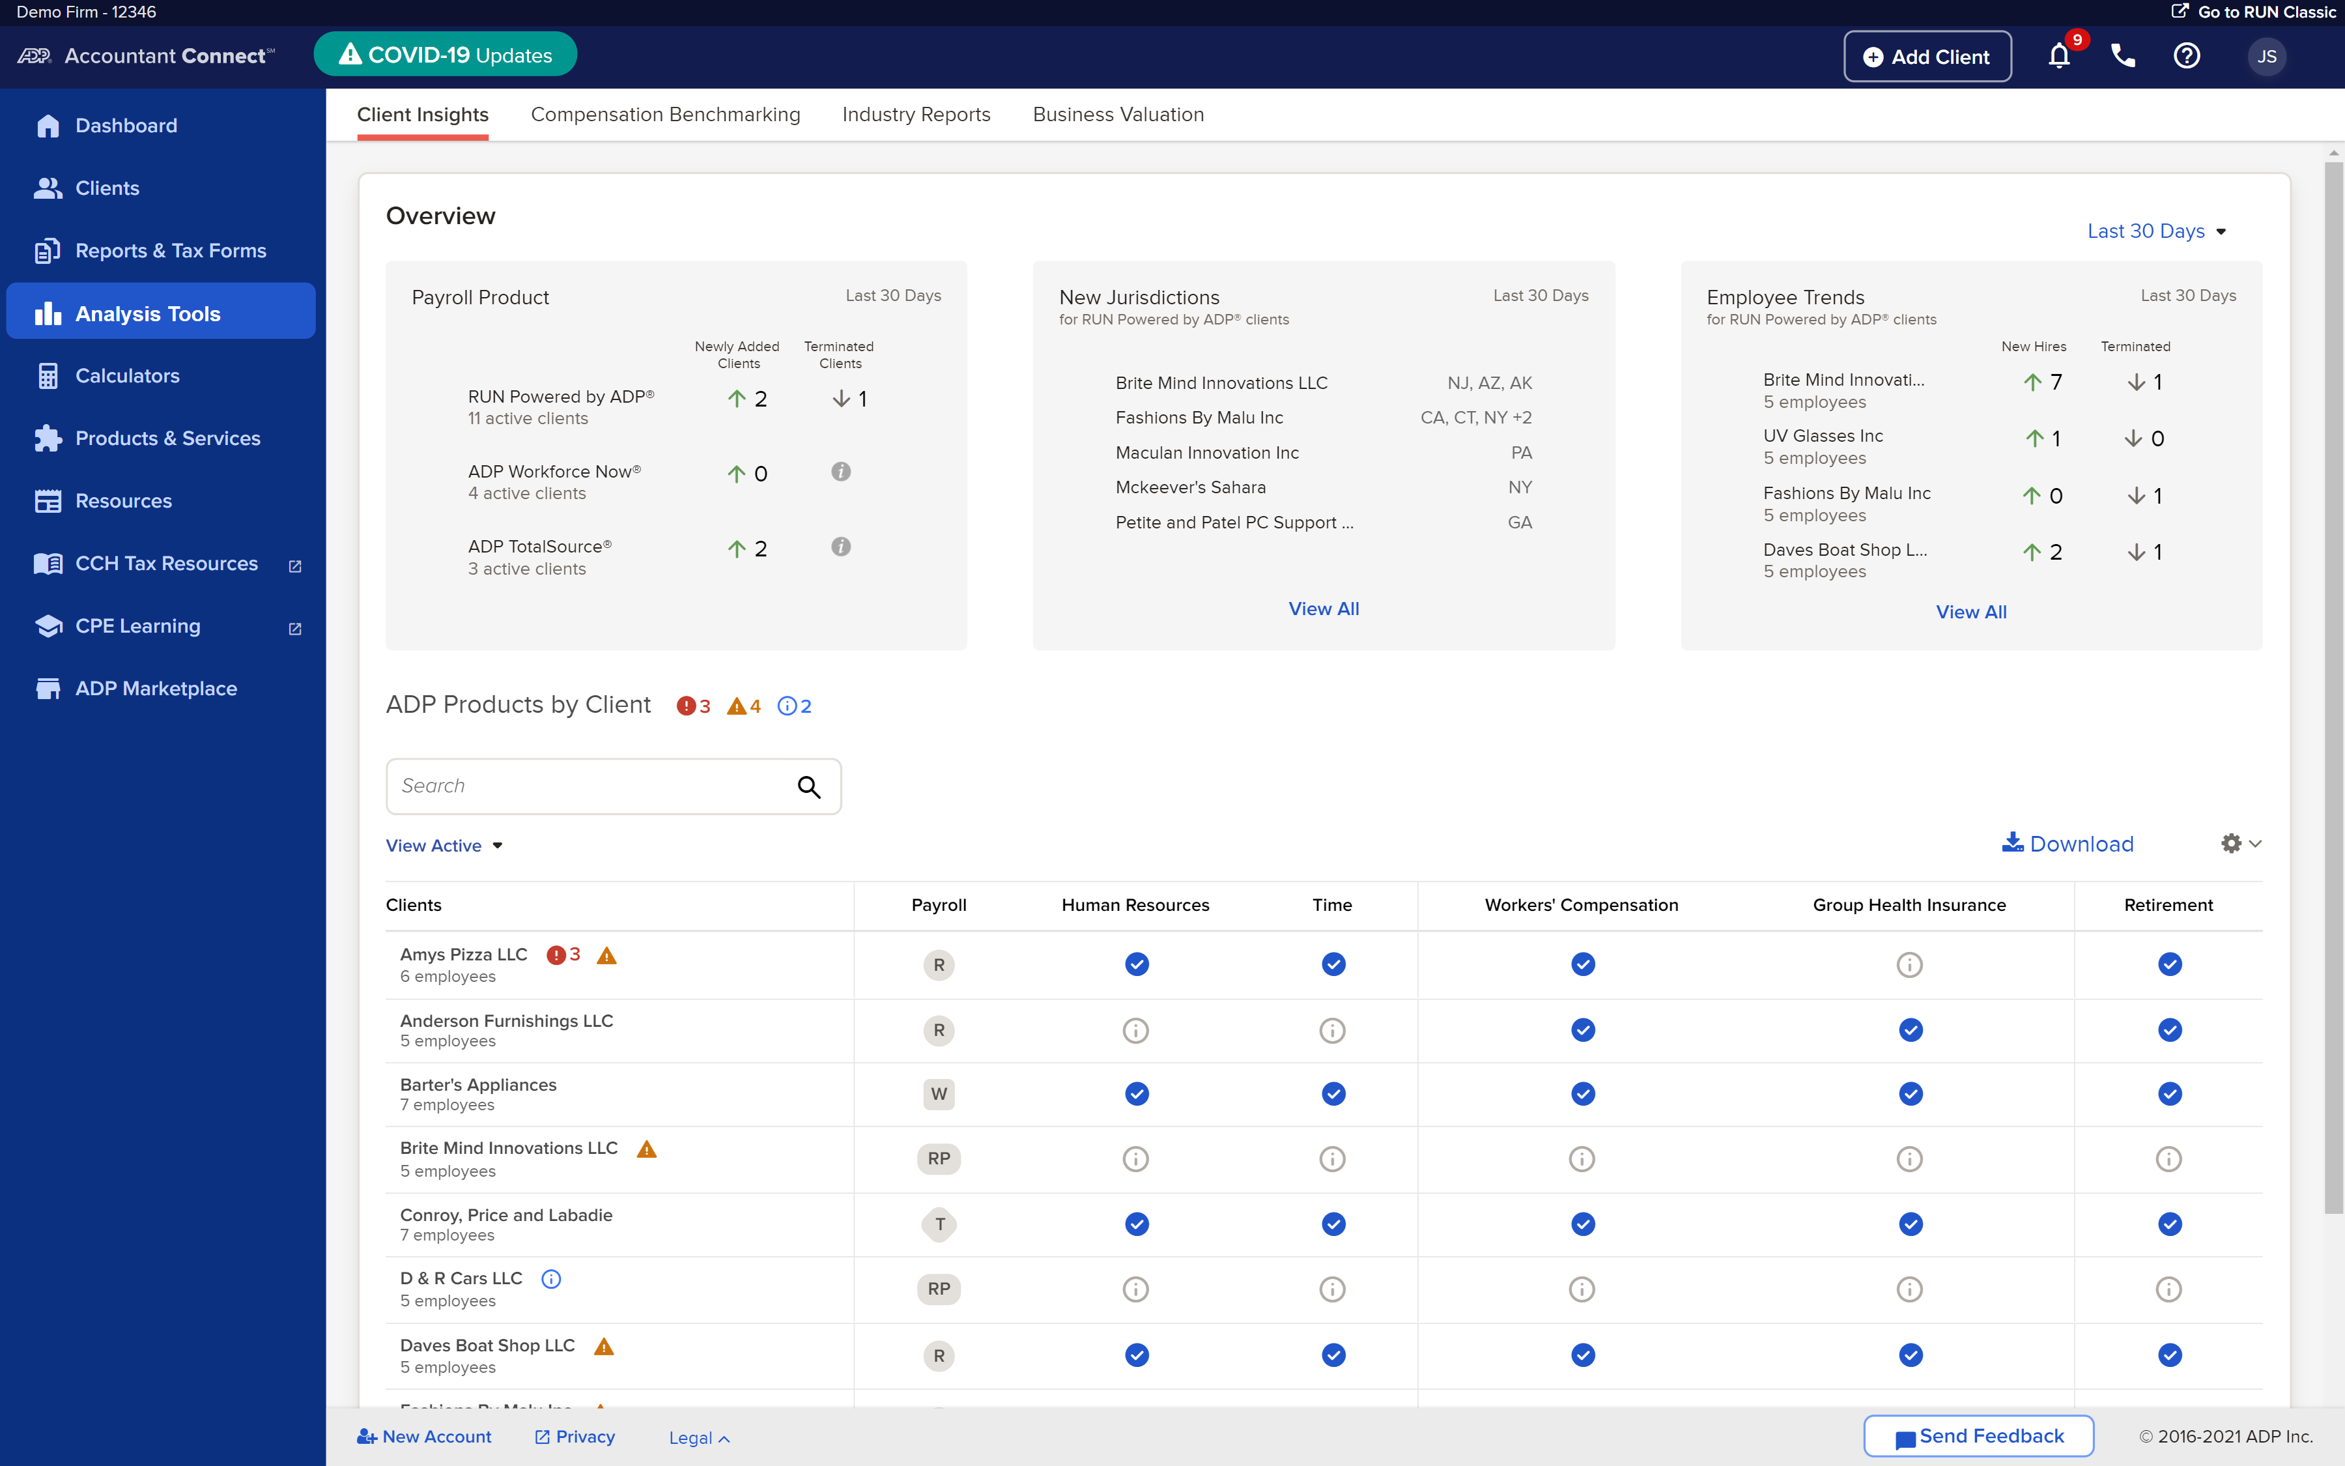Click View All in Employee Trends section
This screenshot has height=1466, width=2345.
tap(1972, 611)
